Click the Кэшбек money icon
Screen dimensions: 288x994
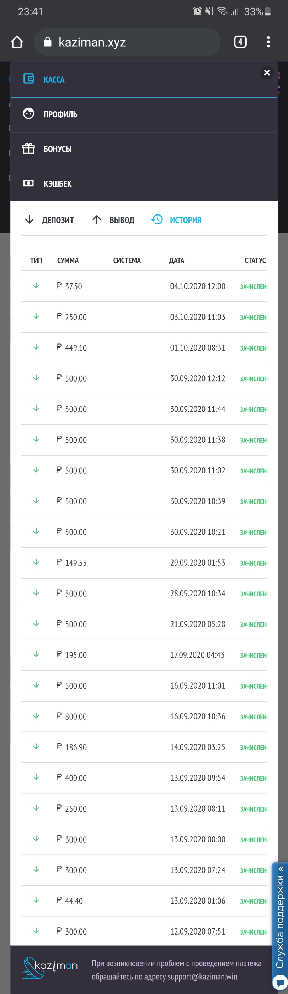click(28, 183)
